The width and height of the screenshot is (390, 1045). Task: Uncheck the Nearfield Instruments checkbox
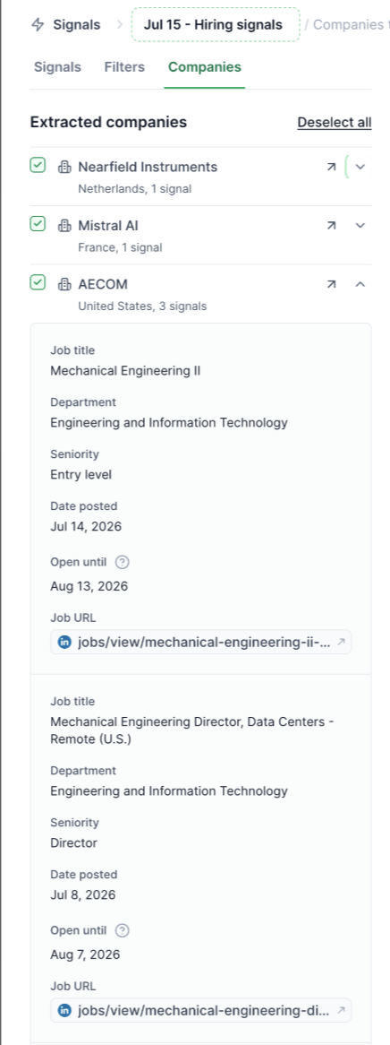[x=38, y=165]
